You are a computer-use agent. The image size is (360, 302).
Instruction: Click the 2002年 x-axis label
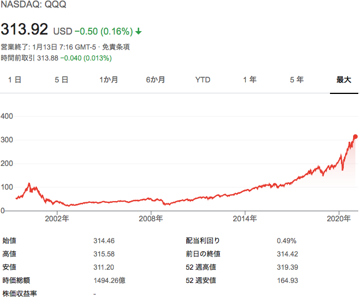pos(57,218)
